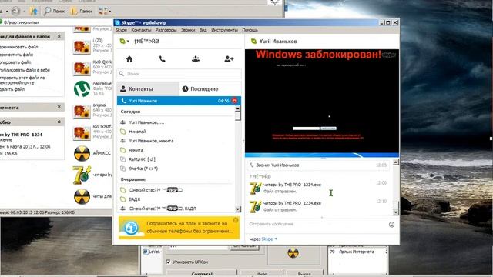Open the dial pad phone icon
Screen dimensions: 493x277
(163, 59)
